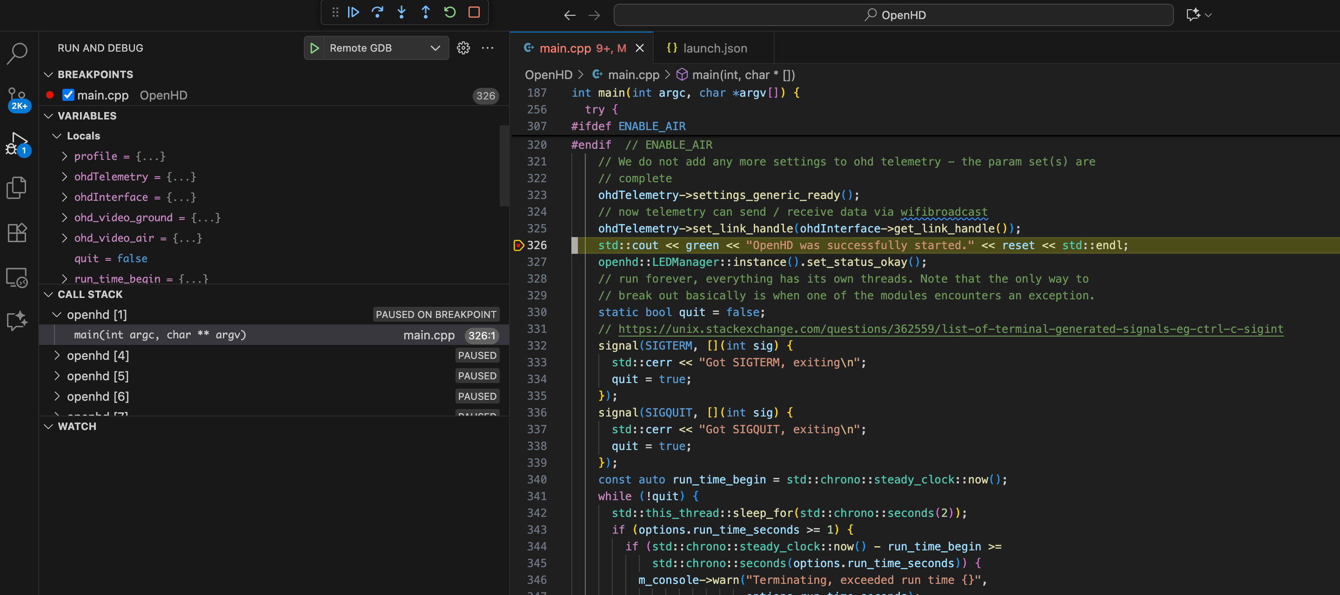
Task: Start debugging with green play button
Action: tap(314, 48)
